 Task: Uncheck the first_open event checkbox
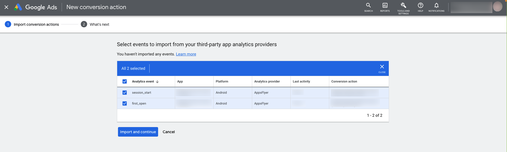(125, 103)
